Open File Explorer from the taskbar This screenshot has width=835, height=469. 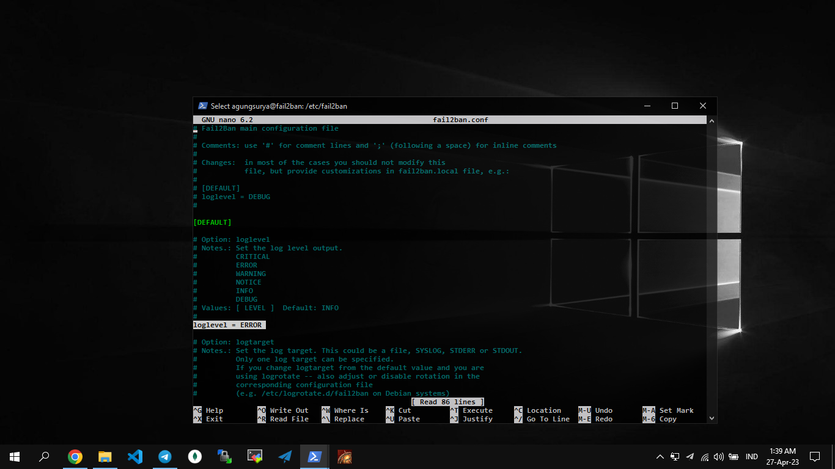(105, 457)
